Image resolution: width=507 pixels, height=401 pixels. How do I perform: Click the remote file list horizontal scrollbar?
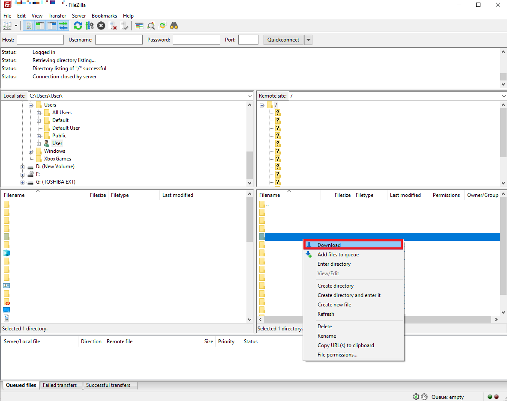pyautogui.click(x=378, y=319)
